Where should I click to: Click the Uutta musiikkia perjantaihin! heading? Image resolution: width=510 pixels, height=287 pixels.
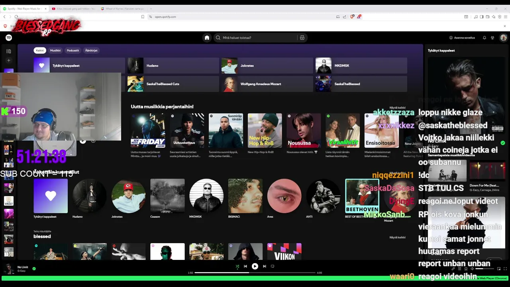click(x=162, y=106)
